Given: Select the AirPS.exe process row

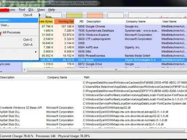Looking at the screenshot, I should point(112,47).
